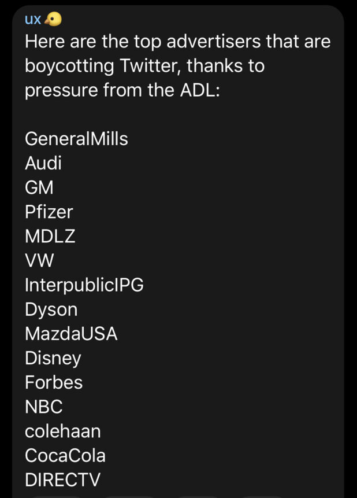Click the line starting with 'Here are the top advertisers'
This screenshot has width=357, height=498.
[x=177, y=42]
